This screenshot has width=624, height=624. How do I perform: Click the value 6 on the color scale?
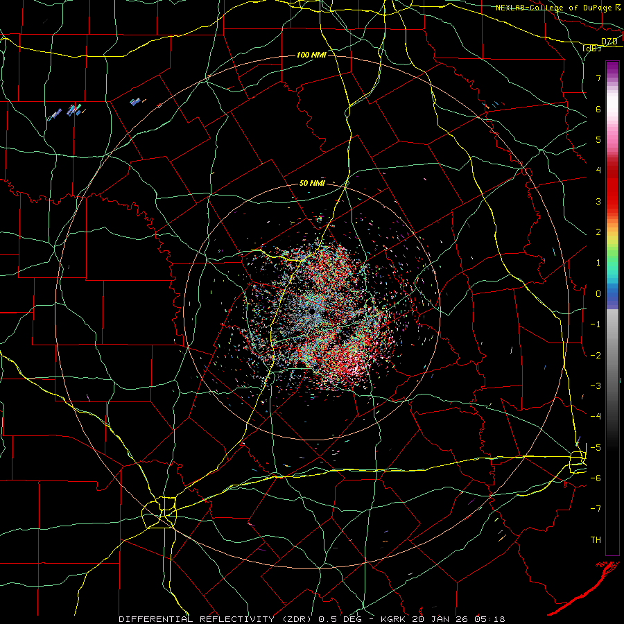coord(598,109)
